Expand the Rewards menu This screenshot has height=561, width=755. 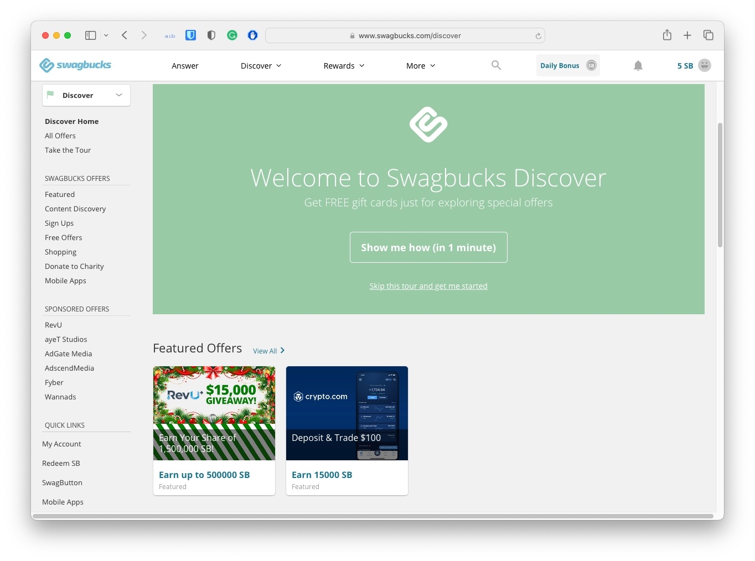(x=344, y=66)
